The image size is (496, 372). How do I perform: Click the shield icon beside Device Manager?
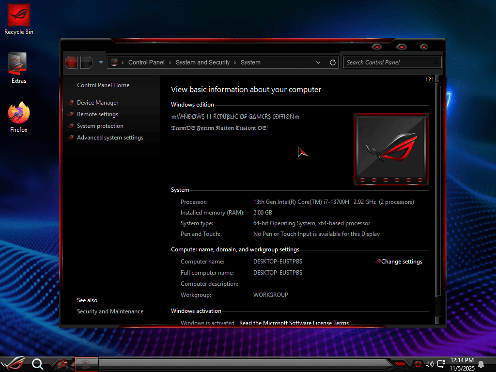click(x=71, y=103)
